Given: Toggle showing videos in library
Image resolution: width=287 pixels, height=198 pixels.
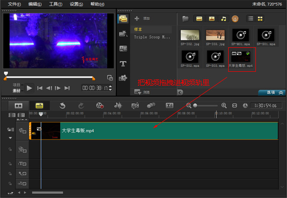Looking at the screenshot, I should point(199,19).
